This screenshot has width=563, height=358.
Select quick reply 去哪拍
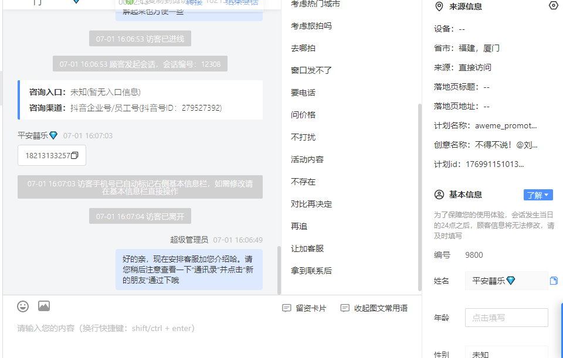303,48
